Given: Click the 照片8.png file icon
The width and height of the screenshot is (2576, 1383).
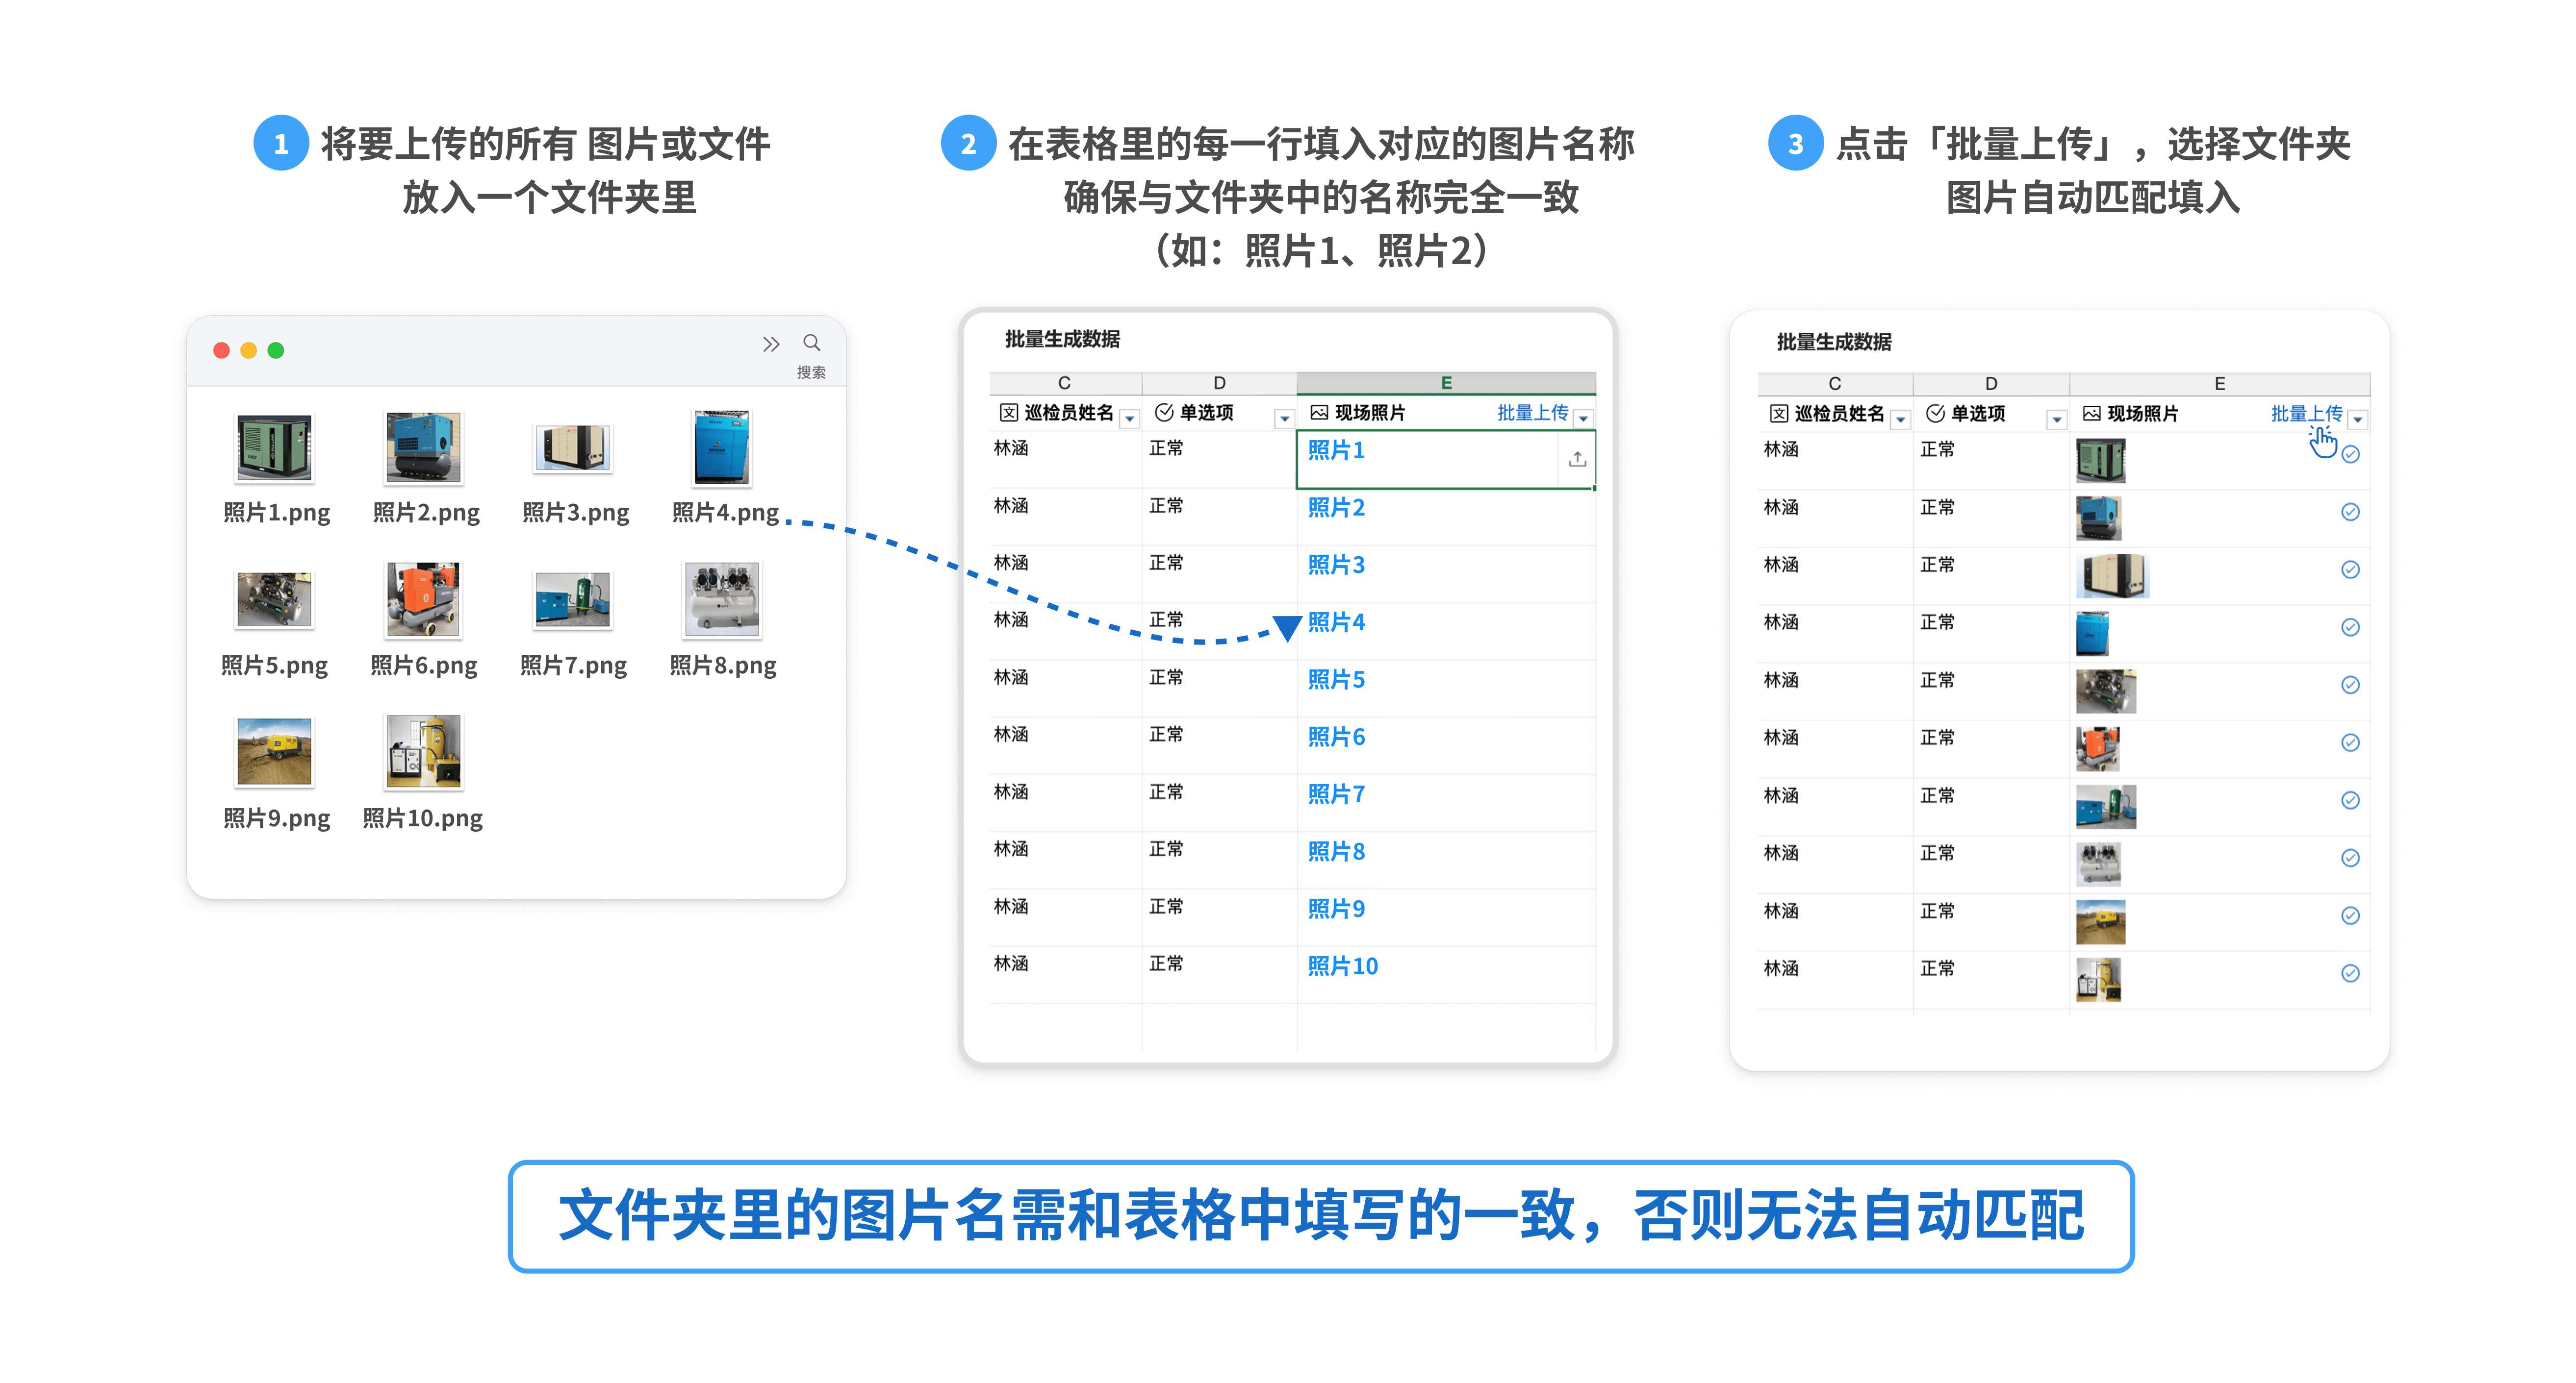Looking at the screenshot, I should [722, 599].
